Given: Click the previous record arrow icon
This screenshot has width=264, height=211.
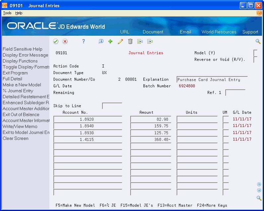Looking at the screenshot, I should coord(140,41).
